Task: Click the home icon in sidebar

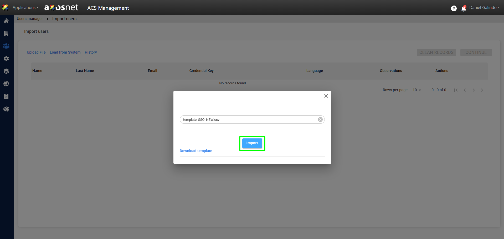Action: 6,21
